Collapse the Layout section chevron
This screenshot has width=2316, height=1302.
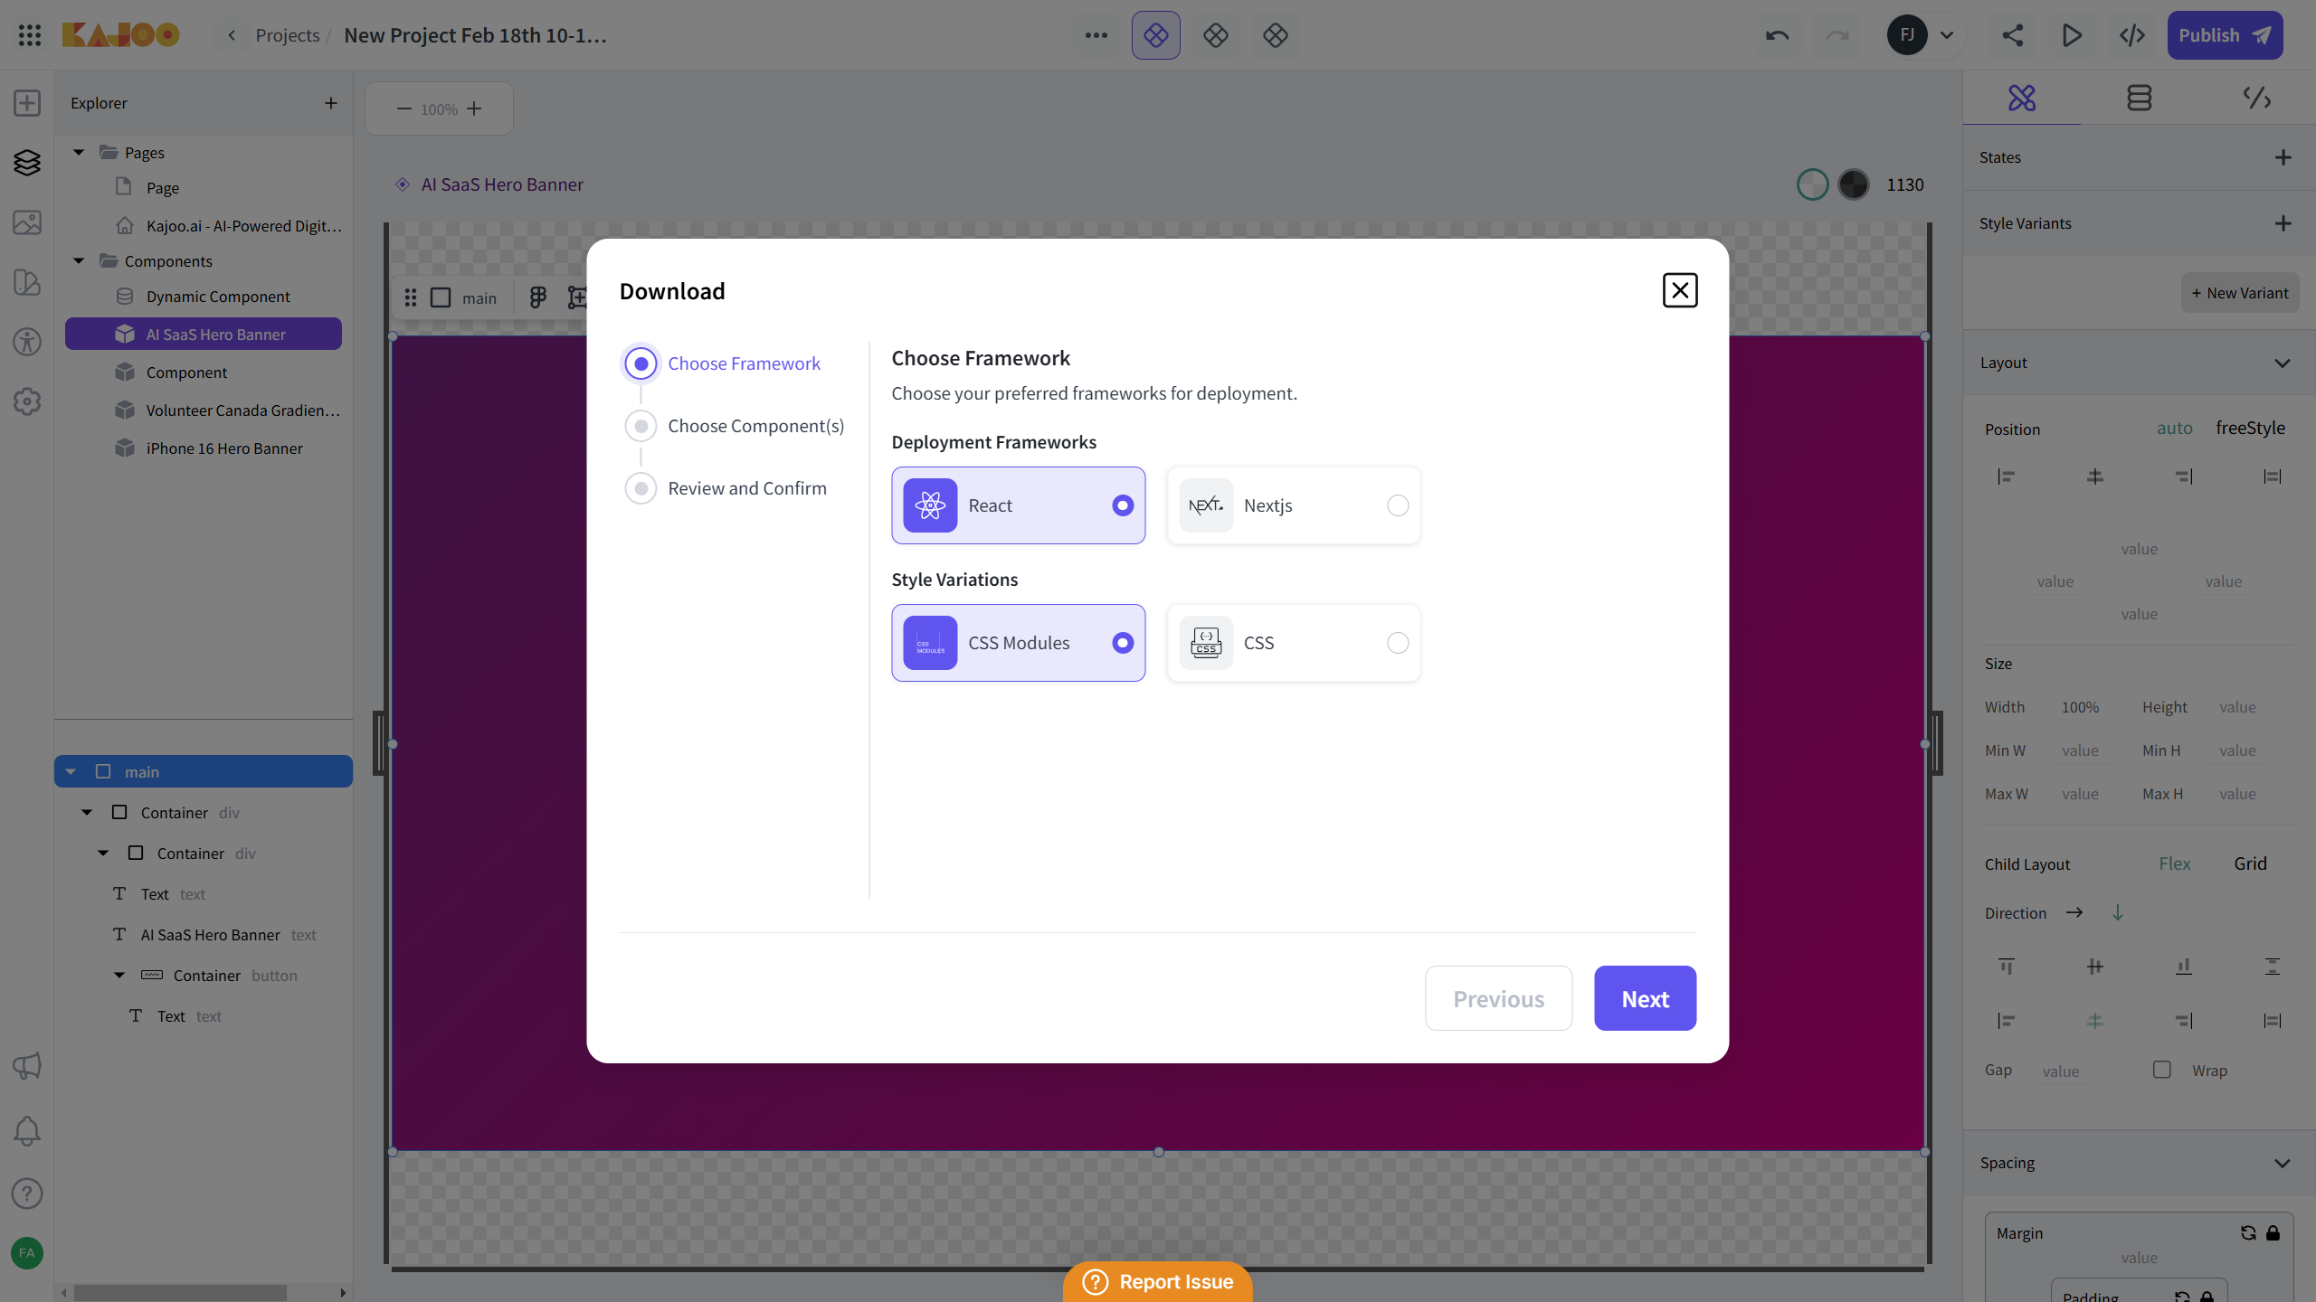pyautogui.click(x=2282, y=363)
